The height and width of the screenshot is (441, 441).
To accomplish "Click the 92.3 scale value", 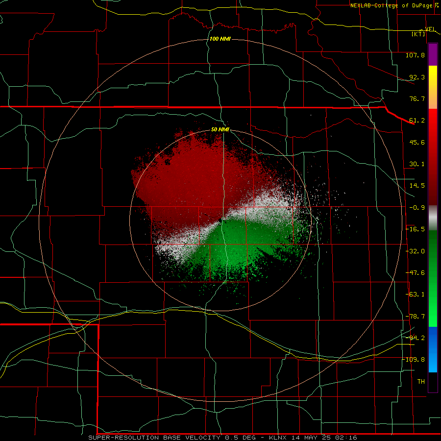I will point(417,77).
